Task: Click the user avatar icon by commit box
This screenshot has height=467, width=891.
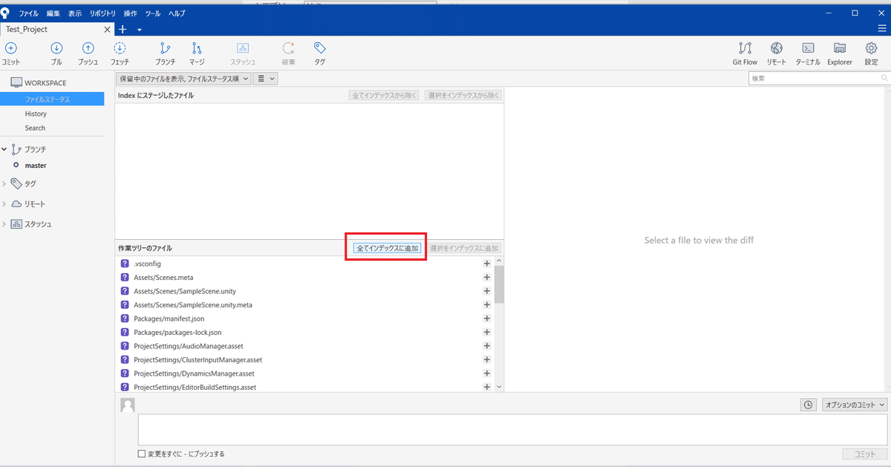Action: click(x=128, y=405)
